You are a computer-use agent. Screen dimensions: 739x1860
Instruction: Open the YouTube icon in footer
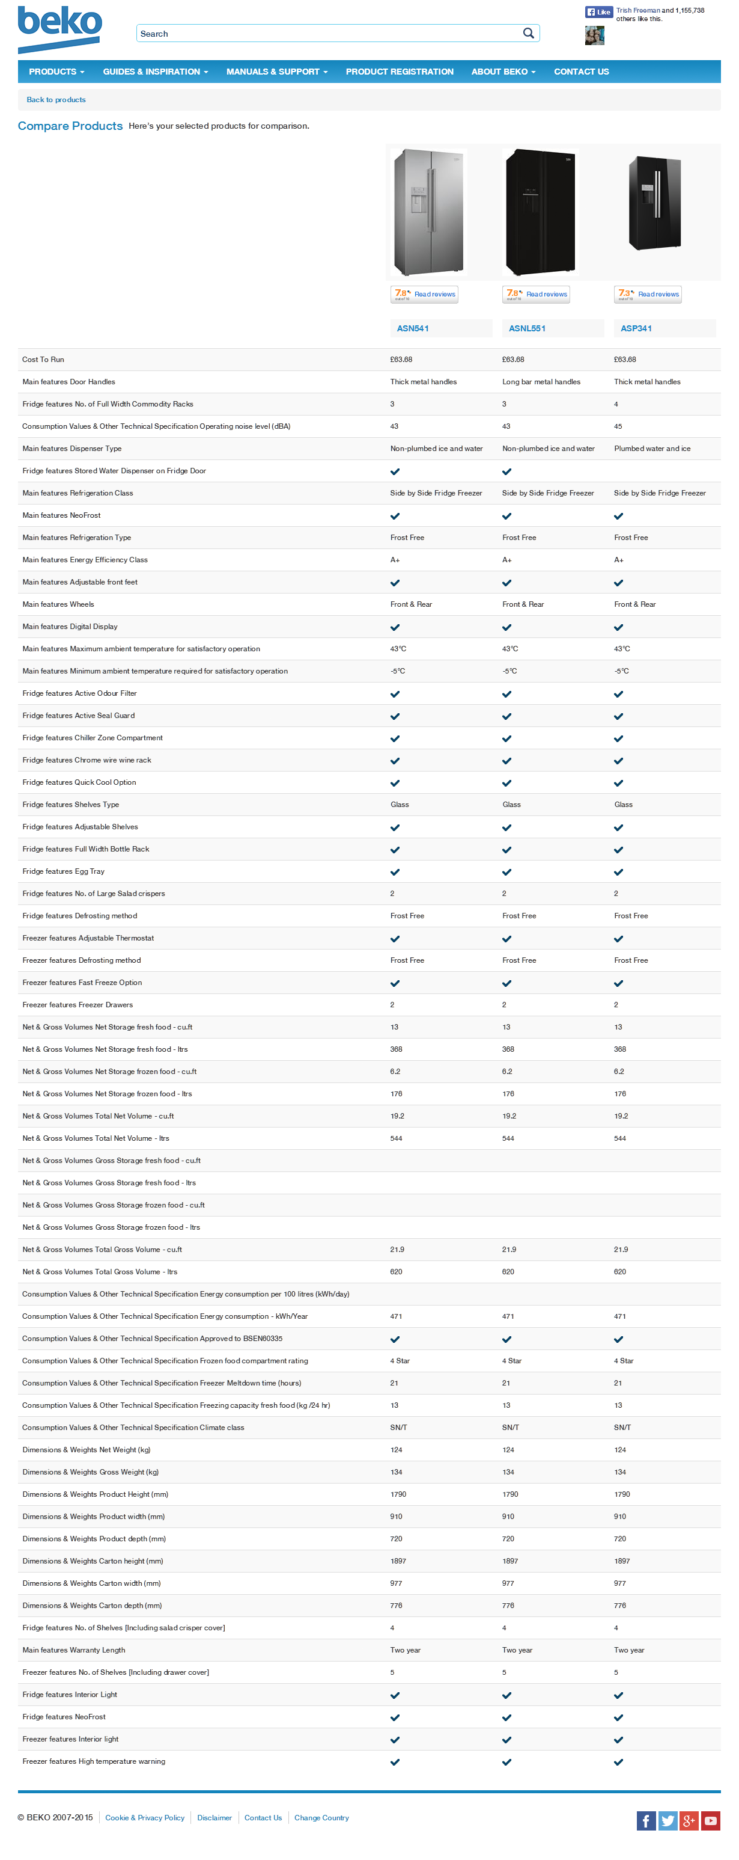click(711, 1820)
